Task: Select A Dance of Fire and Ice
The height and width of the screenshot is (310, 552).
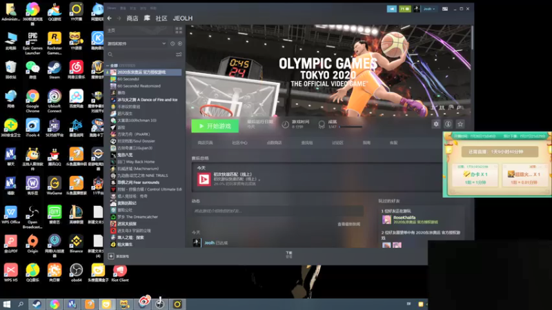Action: pyautogui.click(x=147, y=100)
